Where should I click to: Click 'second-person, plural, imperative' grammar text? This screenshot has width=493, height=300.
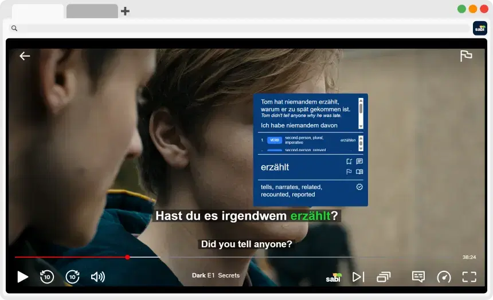coord(304,140)
